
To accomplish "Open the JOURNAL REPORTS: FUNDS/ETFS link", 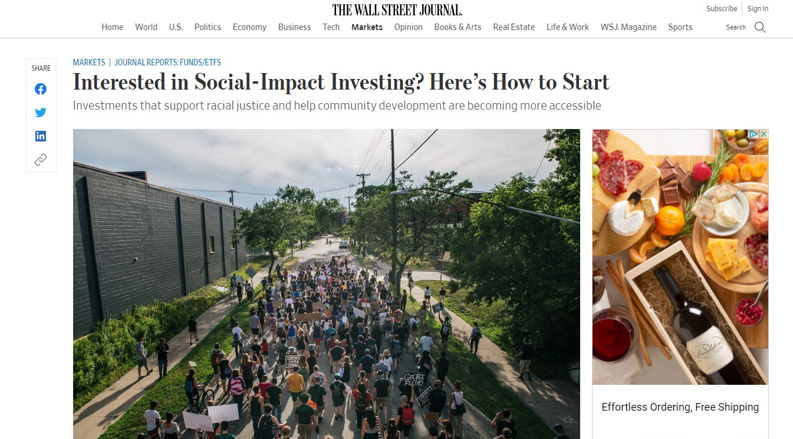I will click(168, 62).
